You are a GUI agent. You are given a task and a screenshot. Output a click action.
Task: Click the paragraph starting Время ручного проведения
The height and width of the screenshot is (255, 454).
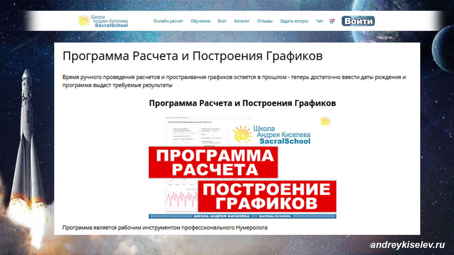[234, 81]
